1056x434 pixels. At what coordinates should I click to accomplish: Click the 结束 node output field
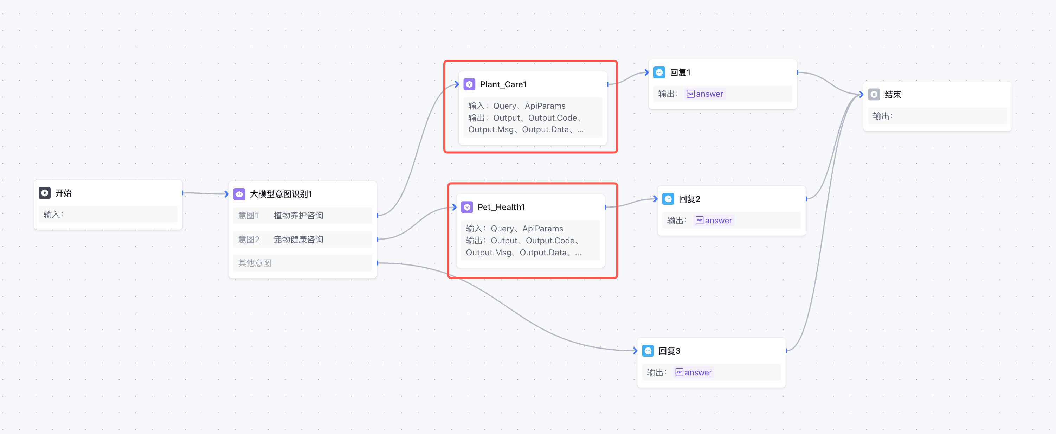point(937,116)
